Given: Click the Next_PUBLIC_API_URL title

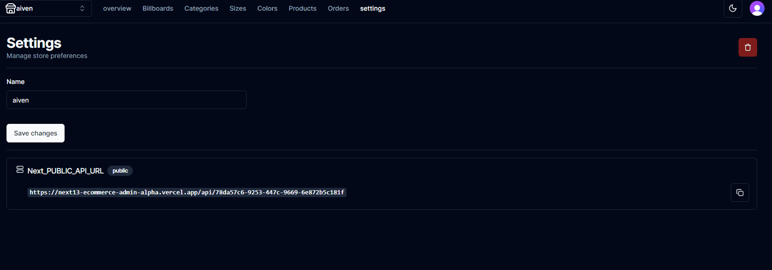Looking at the screenshot, I should point(65,171).
